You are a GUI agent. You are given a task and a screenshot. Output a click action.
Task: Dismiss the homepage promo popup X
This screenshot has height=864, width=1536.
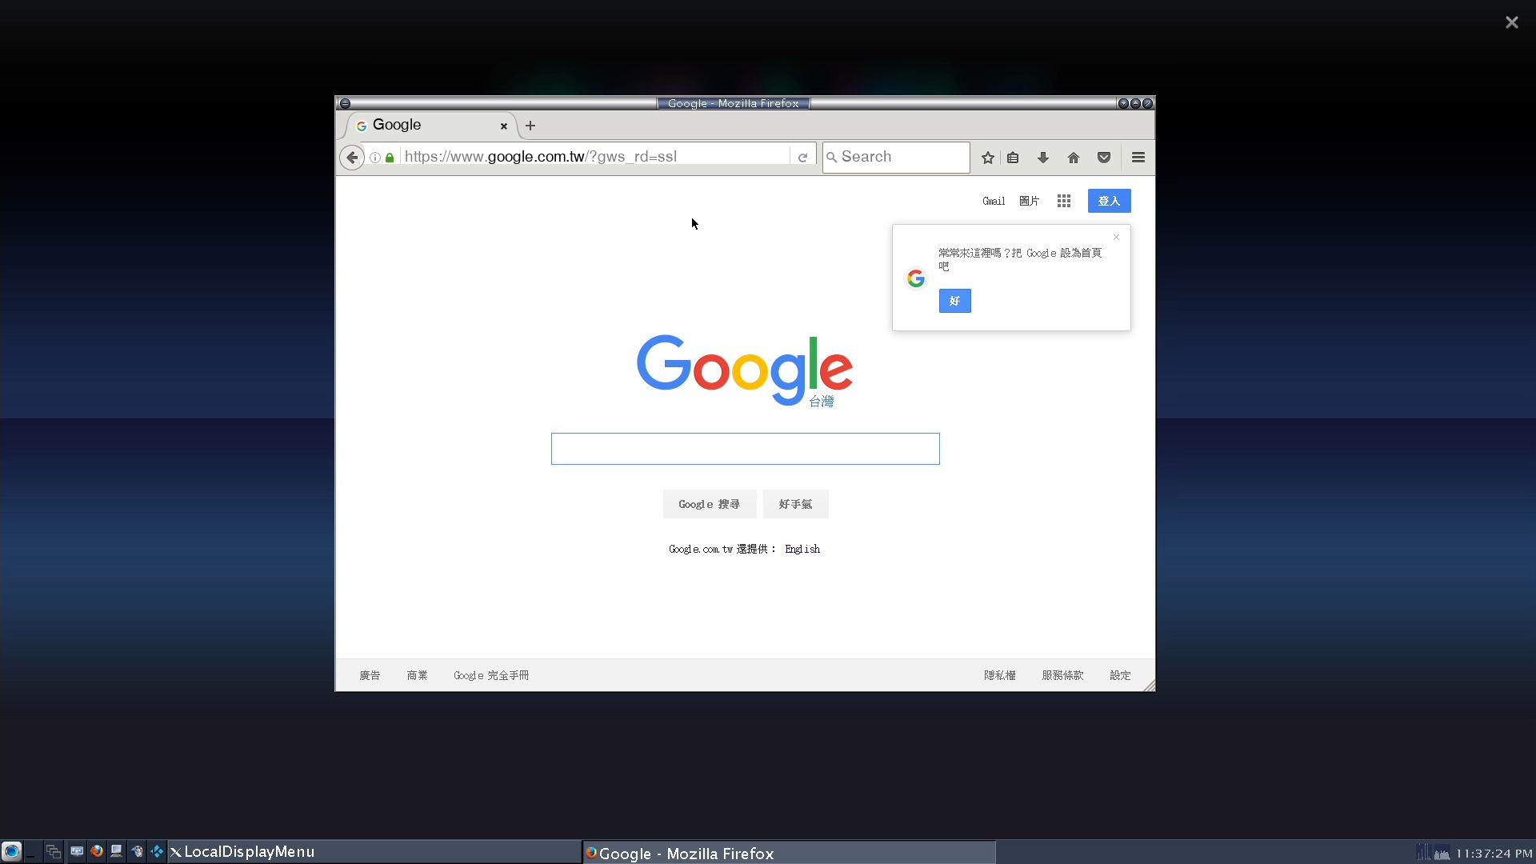coord(1117,237)
